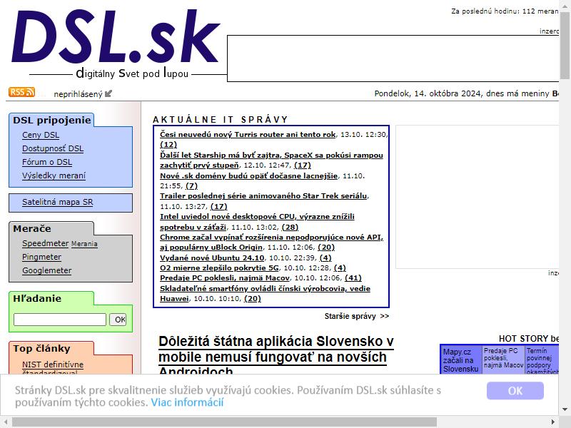Open the Ceny DSL link
Screen dimensions: 571x428
[41, 135]
